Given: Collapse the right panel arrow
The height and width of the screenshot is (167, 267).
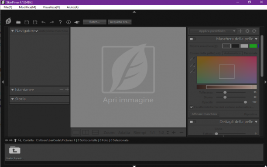Looking at the screenshot, I should pos(265,82).
